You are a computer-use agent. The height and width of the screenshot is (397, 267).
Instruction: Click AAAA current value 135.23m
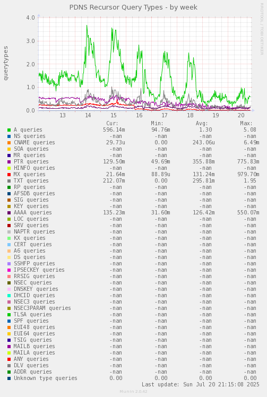point(114,212)
